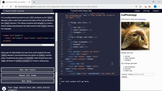The width and height of the screenshot is (162, 91).
Task: Click the instructions panel scrollbar down arrow
Action: pyautogui.click(x=56, y=90)
